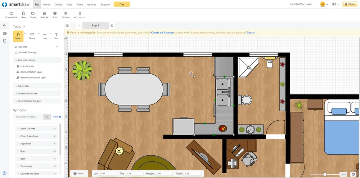Click the Create an Account link
This screenshot has height=178, width=360.
point(162,32)
